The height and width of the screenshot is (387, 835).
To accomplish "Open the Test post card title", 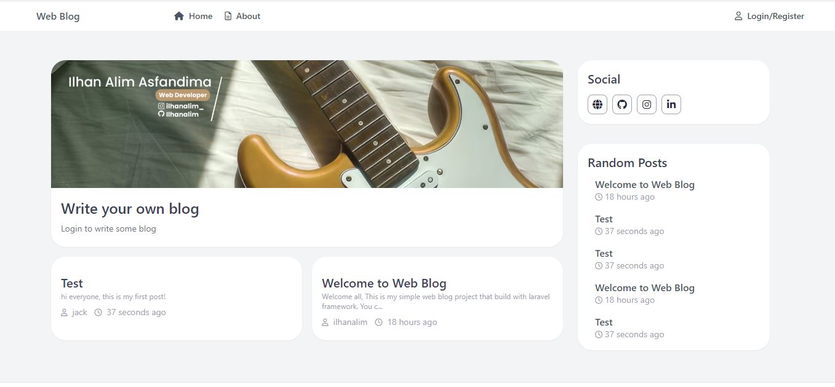I will point(72,283).
